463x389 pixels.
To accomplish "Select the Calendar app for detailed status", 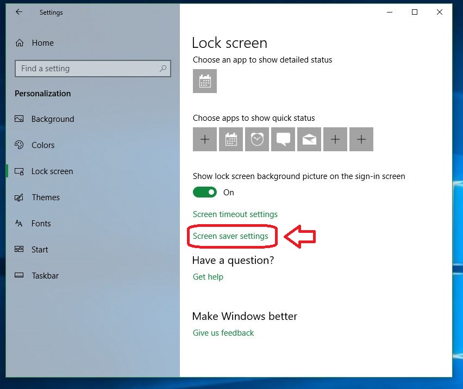I will (x=204, y=81).
